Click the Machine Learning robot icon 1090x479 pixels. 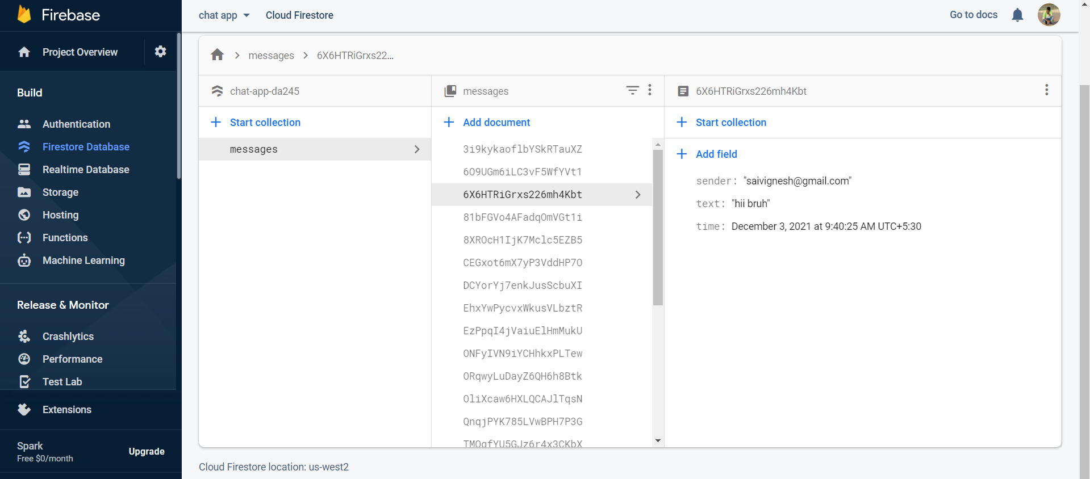coord(24,260)
